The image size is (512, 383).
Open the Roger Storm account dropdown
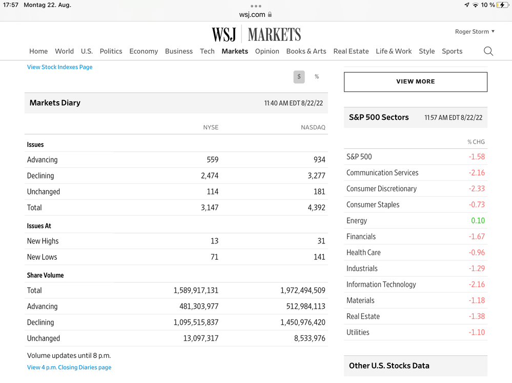coord(475,32)
